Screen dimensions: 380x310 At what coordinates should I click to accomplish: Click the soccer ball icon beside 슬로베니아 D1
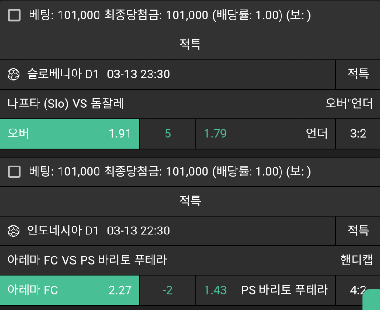pyautogui.click(x=14, y=74)
